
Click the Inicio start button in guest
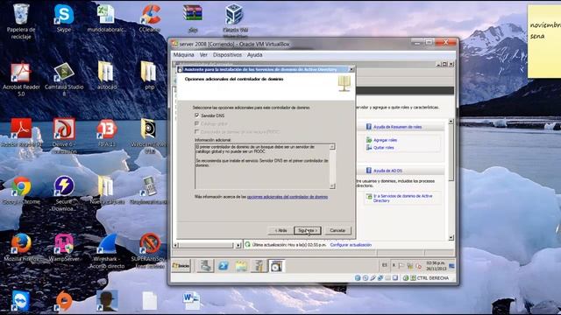[x=181, y=266]
